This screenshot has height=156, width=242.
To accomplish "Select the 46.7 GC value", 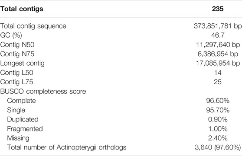I will [x=218, y=35].
